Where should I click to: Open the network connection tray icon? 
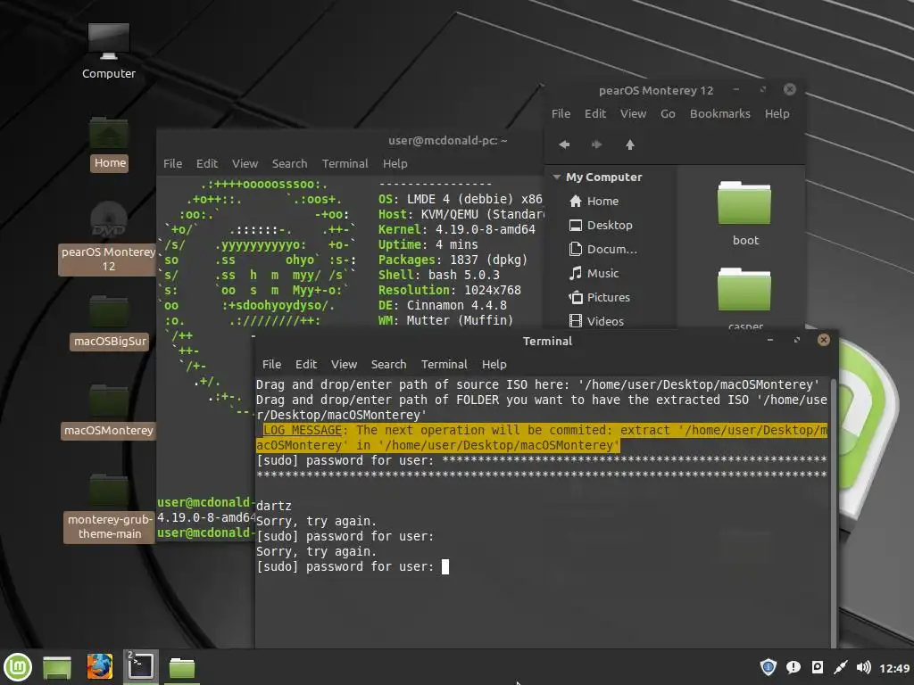tap(841, 667)
